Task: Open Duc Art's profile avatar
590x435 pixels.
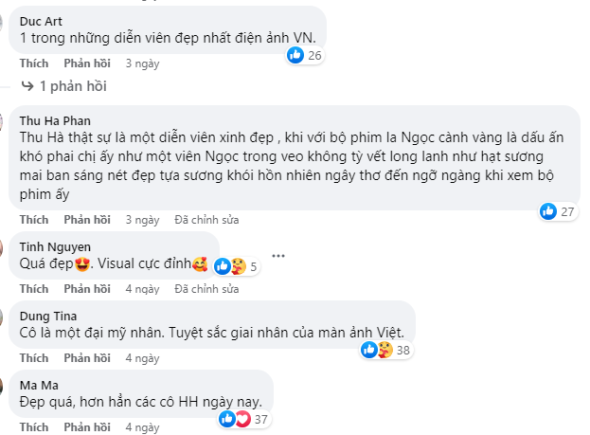Action: [x=5, y=24]
